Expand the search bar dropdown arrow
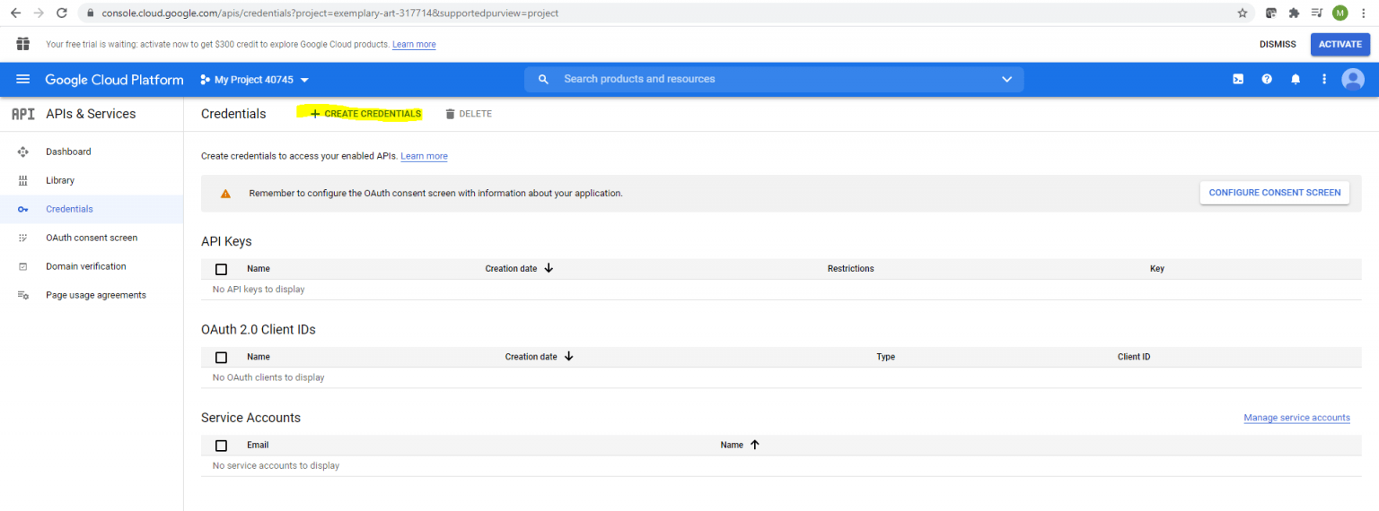 click(x=1006, y=79)
